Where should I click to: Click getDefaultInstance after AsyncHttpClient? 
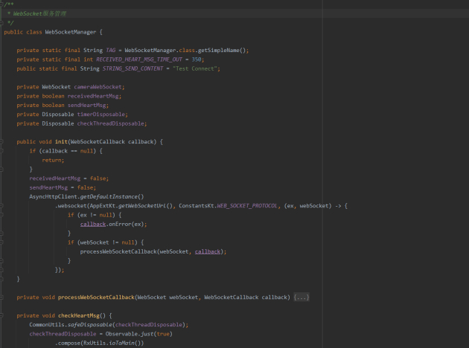pyautogui.click(x=113, y=196)
